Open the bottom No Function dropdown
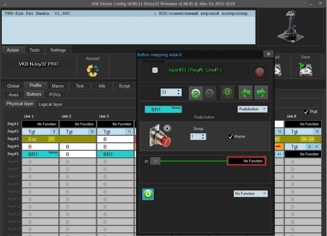Image resolution: width=327 pixels, height=236 pixels. coord(250,194)
